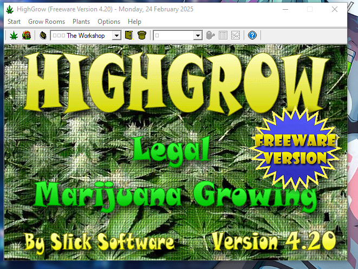Screen dimensions: 358x269
Task: Expand the plant selector dropdown arrow
Action: tap(198, 36)
